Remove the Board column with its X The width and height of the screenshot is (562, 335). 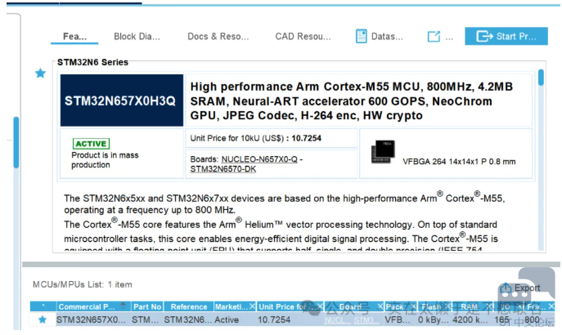pyautogui.click(x=380, y=306)
